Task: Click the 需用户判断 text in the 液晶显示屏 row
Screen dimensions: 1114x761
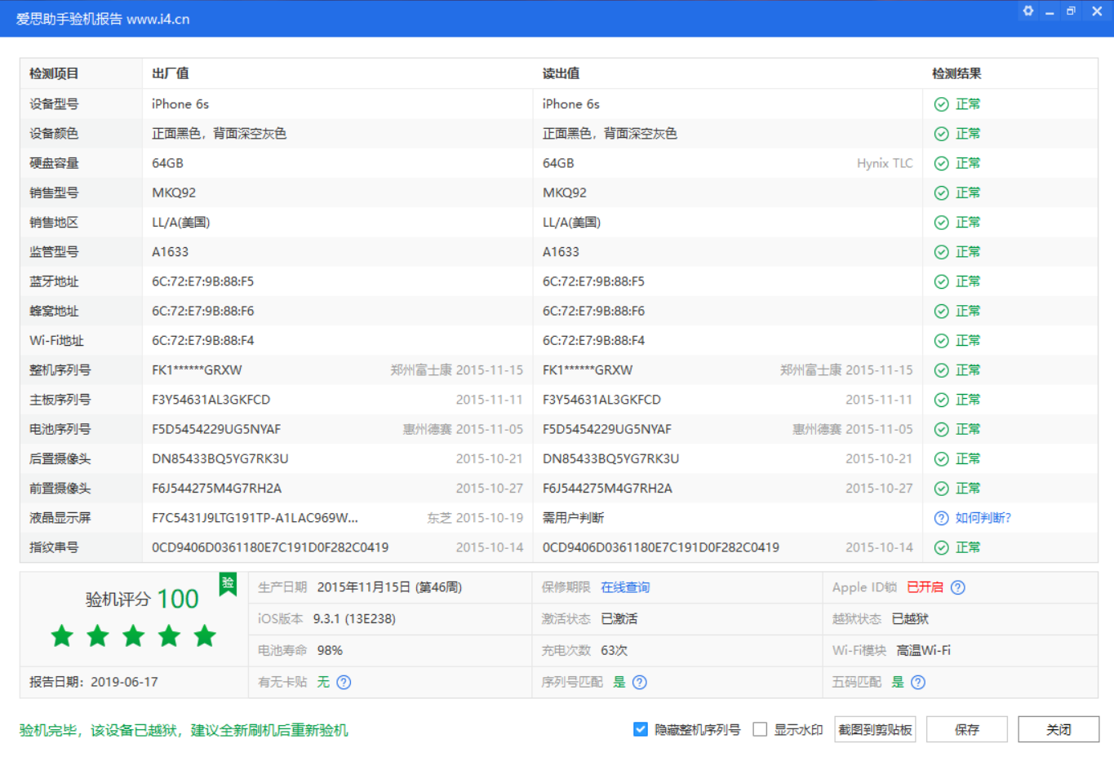Action: coord(574,518)
